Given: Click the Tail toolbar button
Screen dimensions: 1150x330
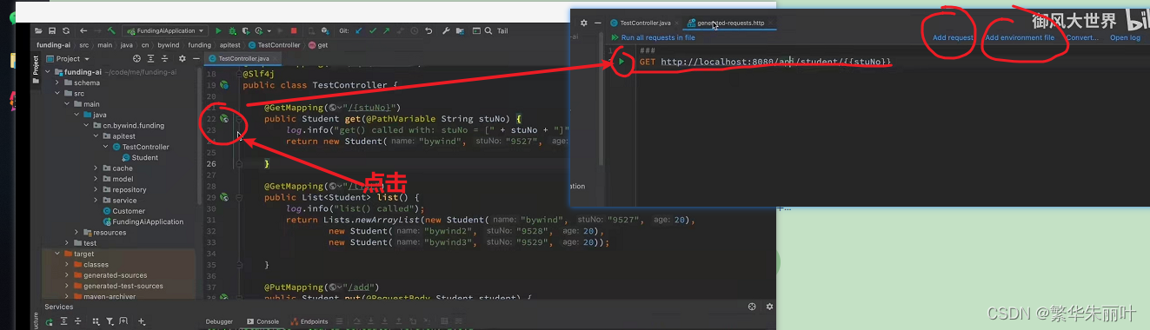Looking at the screenshot, I should click(x=502, y=31).
